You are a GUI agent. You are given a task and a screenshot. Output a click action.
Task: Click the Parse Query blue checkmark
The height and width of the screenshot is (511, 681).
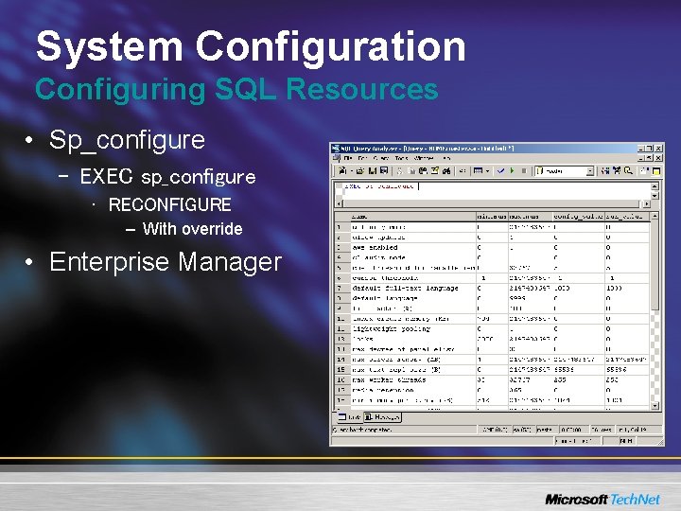click(x=500, y=170)
